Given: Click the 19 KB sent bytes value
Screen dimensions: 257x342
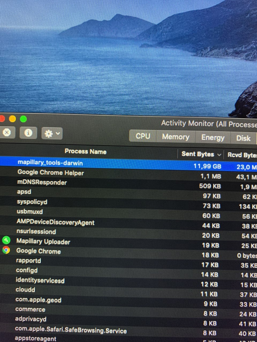Looking at the screenshot, I should 210,245.
